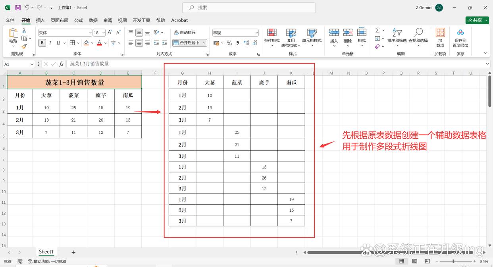Decrease decimal places
The height and width of the screenshot is (267, 493).
pos(255,43)
